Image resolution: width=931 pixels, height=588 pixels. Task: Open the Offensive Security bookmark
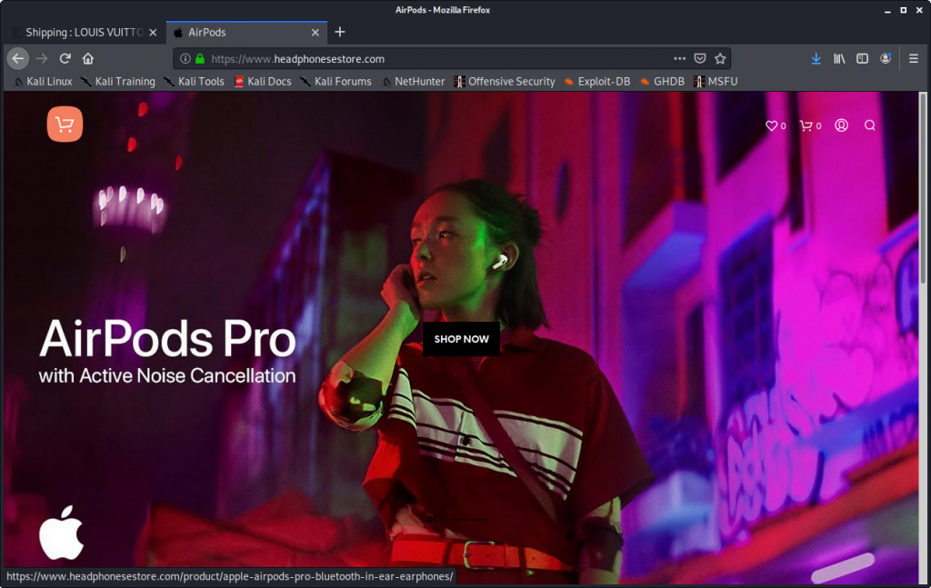[505, 81]
